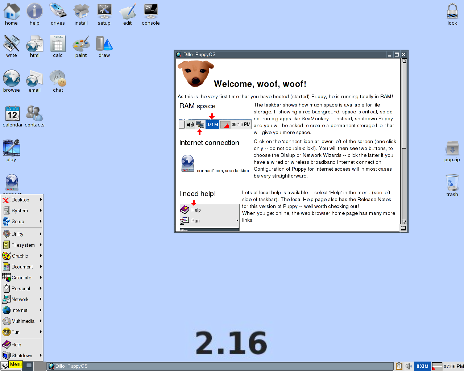Click the taskbar speaker volume icon

click(409, 366)
